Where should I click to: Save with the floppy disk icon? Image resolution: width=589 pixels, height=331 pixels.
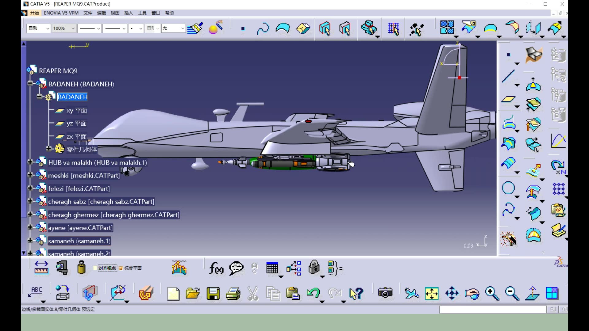[x=213, y=293]
